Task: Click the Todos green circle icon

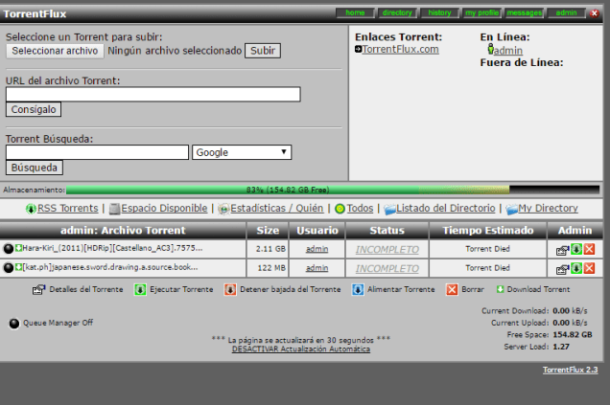Action: (340, 209)
